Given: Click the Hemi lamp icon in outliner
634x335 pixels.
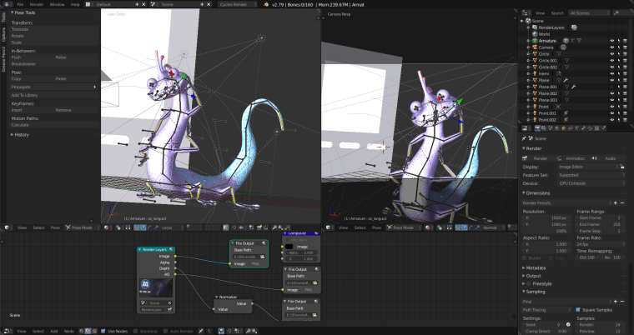Looking at the screenshot, I should point(533,73).
